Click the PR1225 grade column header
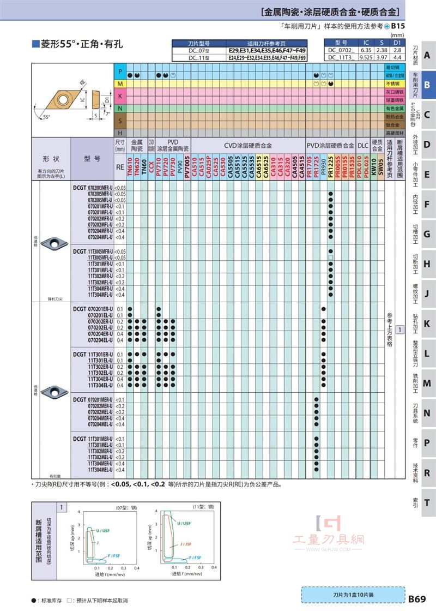This screenshot has width=436, height=611. coord(330,167)
